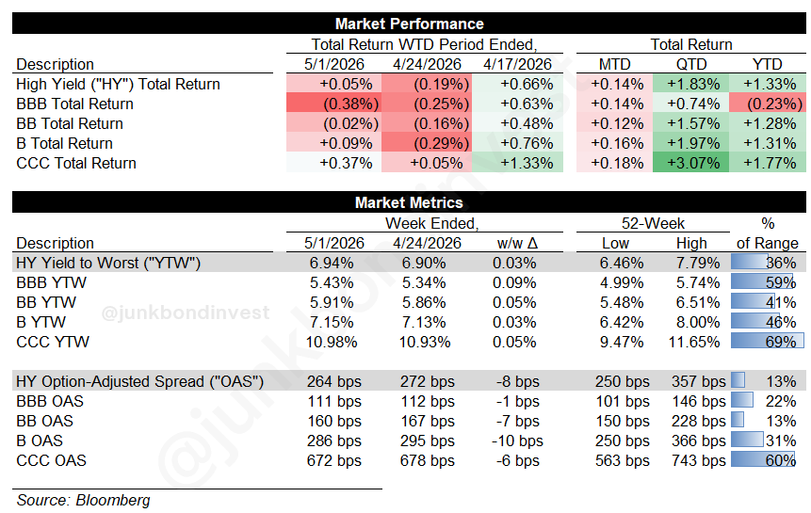Click the B OAS 31% range bar
Screen dimensions: 811x513
click(747, 441)
